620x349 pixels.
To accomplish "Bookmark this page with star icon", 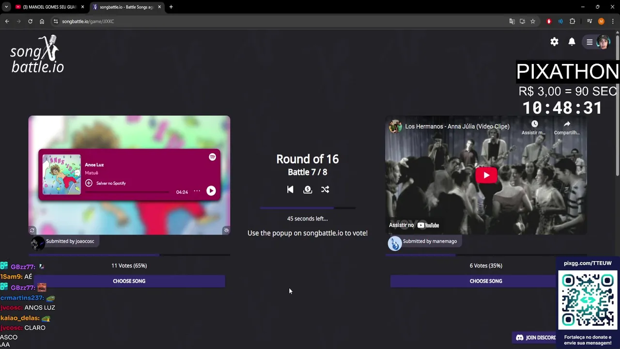I will pos(533,21).
